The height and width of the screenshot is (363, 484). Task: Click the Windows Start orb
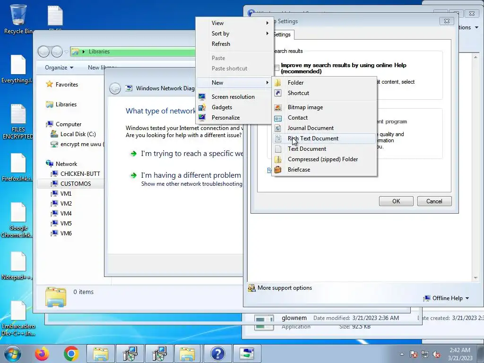point(12,354)
